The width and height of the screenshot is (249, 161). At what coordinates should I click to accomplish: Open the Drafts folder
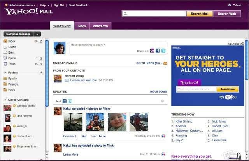12,47
